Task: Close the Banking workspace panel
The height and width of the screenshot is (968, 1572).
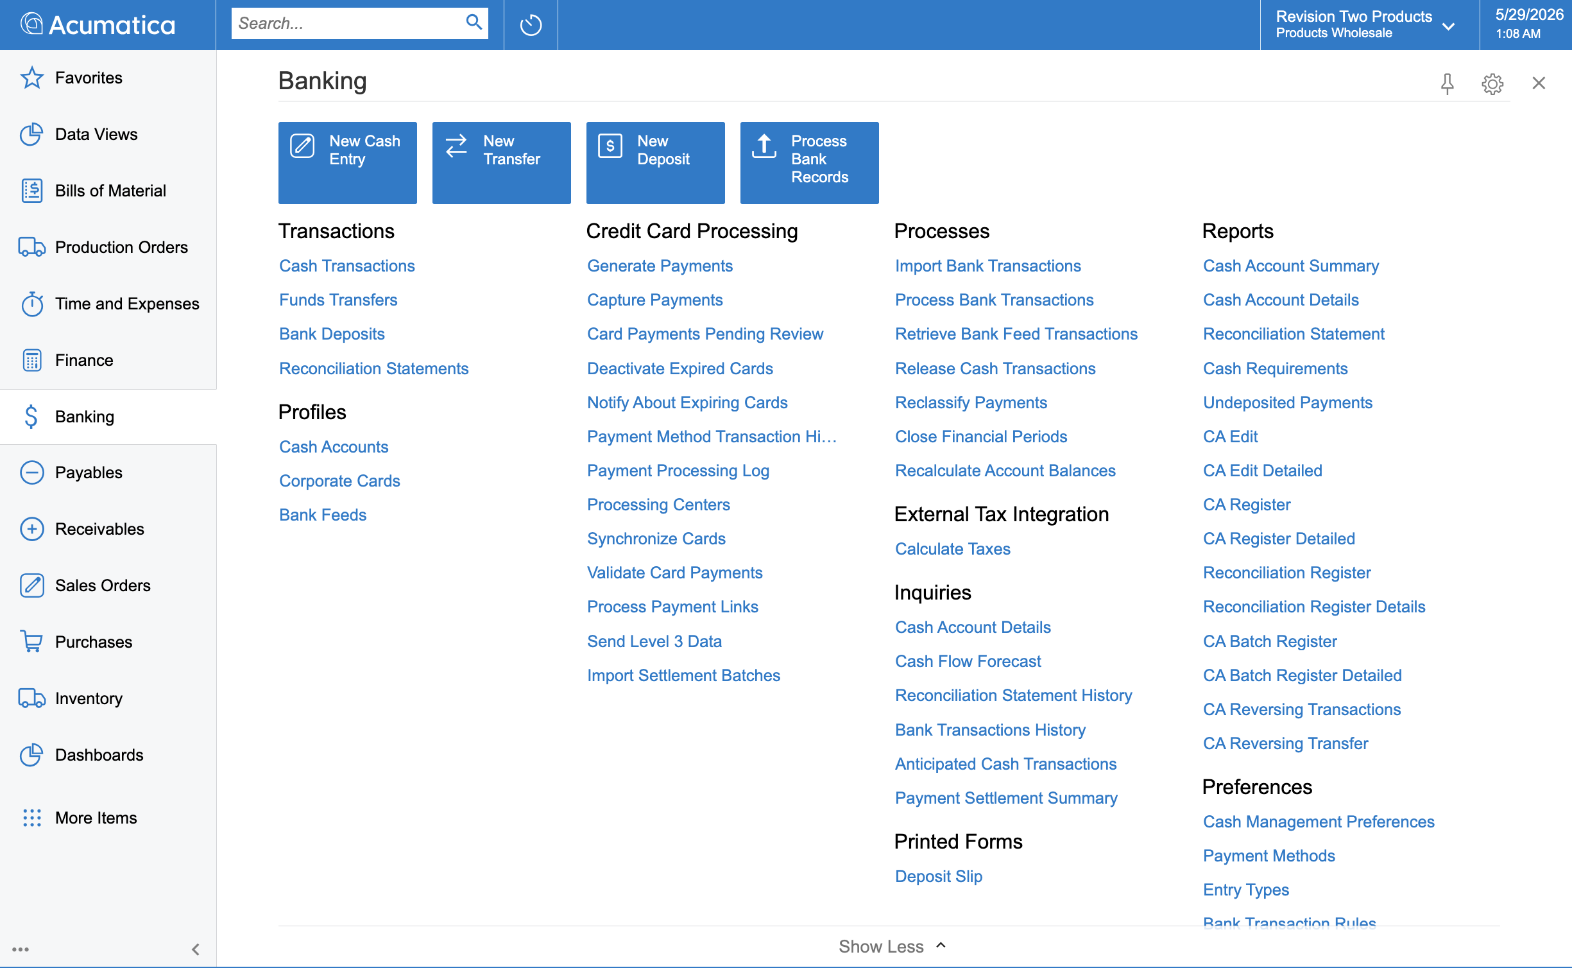Action: pos(1539,83)
